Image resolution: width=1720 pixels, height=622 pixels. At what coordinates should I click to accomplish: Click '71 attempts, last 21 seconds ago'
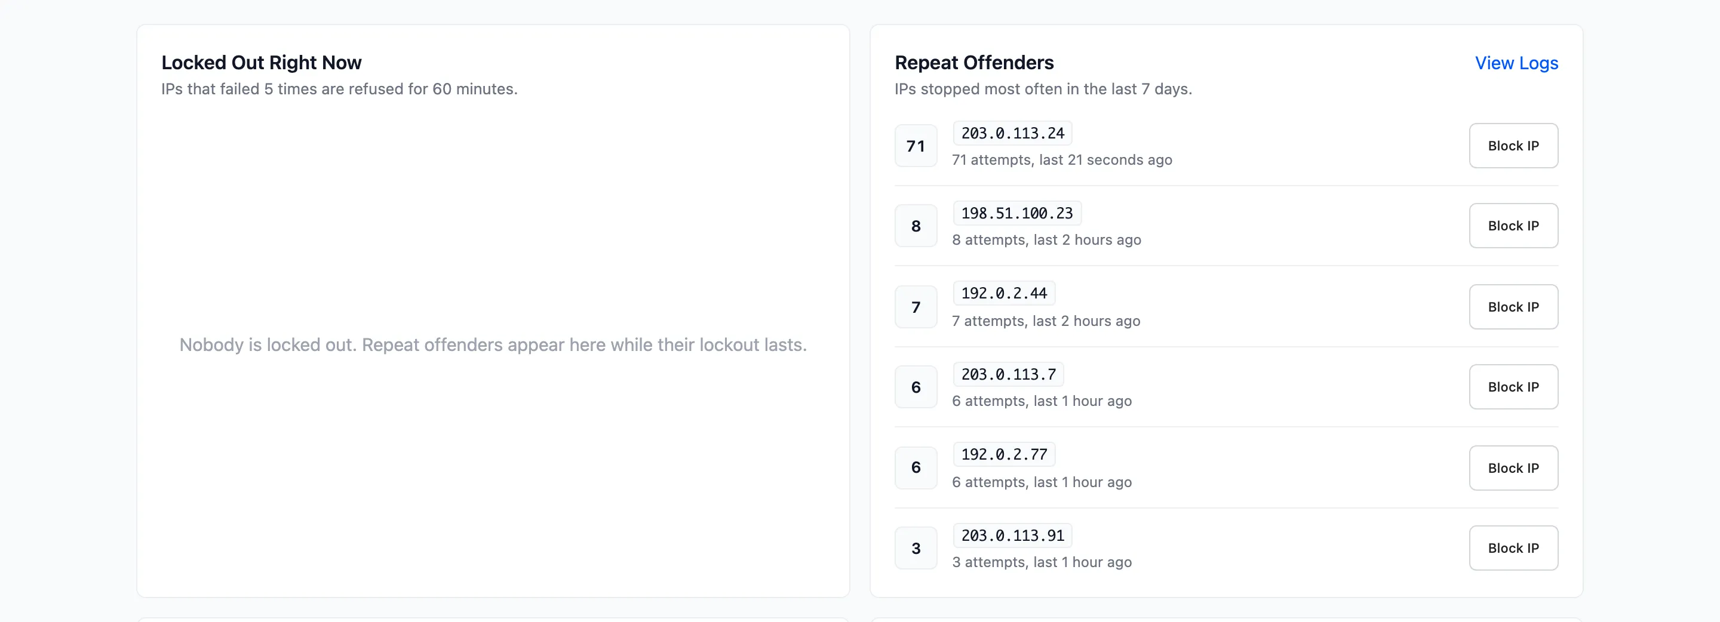point(1062,160)
